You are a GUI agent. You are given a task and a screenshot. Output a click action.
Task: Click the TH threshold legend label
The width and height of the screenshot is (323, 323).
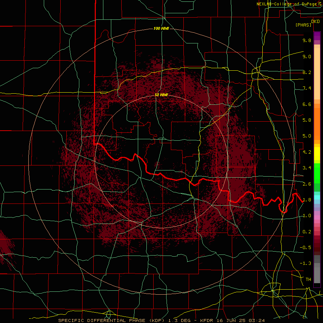click(x=308, y=280)
